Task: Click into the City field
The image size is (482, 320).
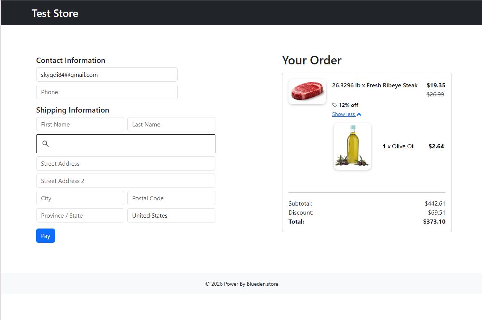Action: [x=80, y=198]
